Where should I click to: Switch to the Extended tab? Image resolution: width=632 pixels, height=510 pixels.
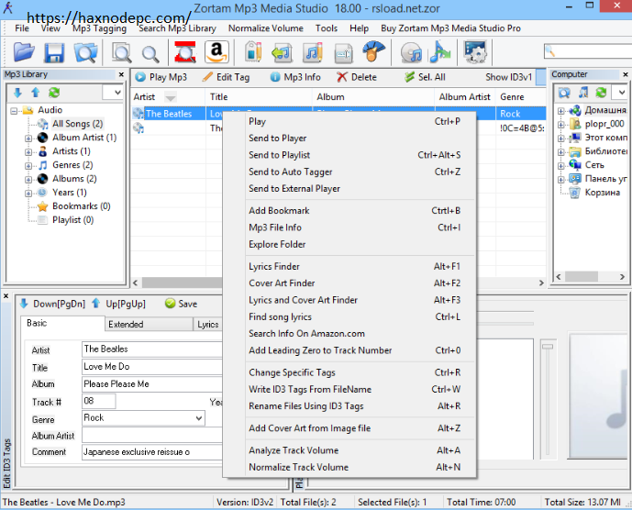coord(149,324)
